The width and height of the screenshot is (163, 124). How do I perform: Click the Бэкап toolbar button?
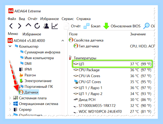pos(92,26)
